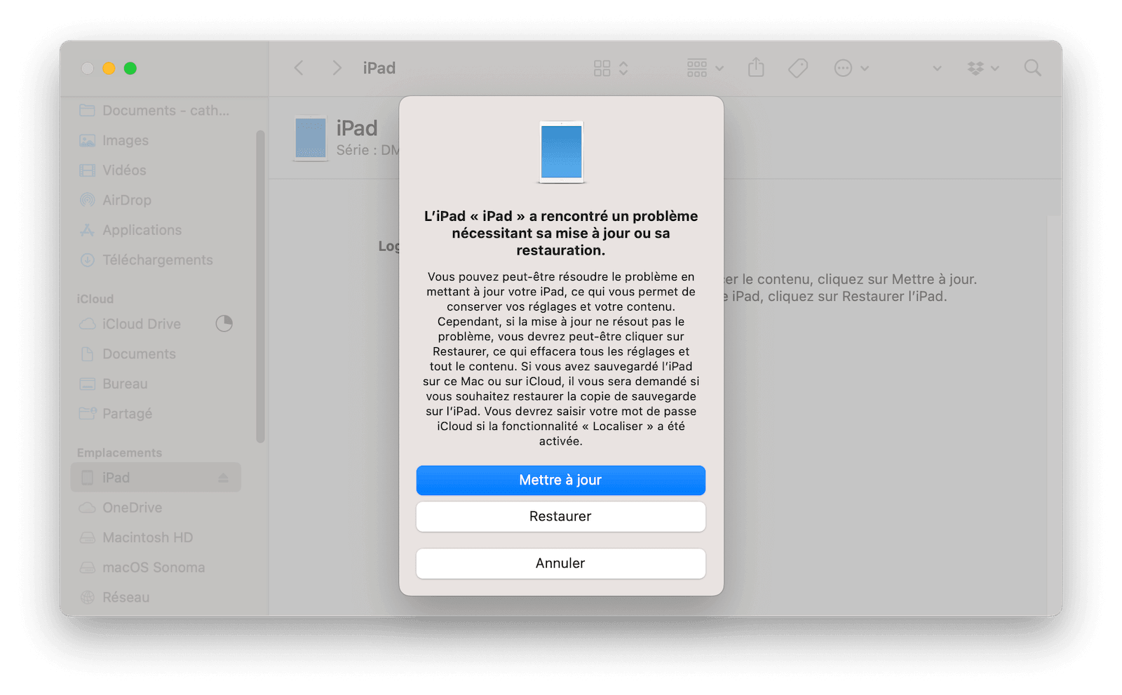
Task: Open Réseau in the sidebar
Action: [156, 598]
